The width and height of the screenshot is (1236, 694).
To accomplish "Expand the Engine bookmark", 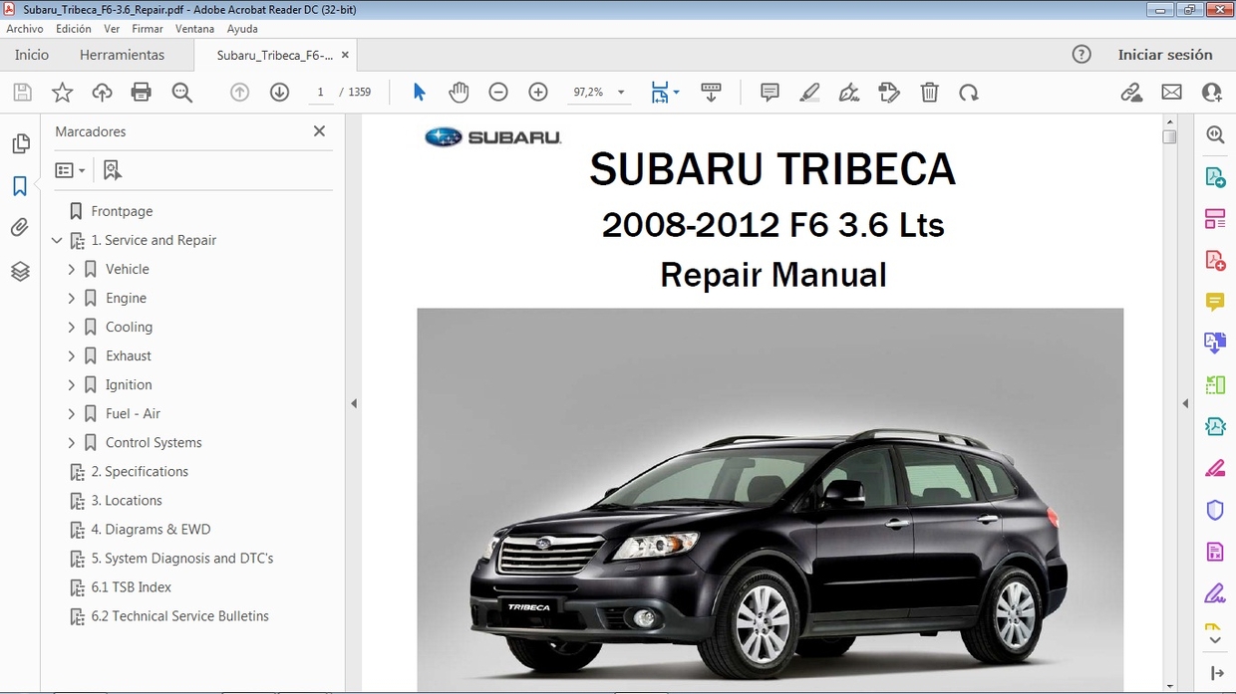I will 71,298.
